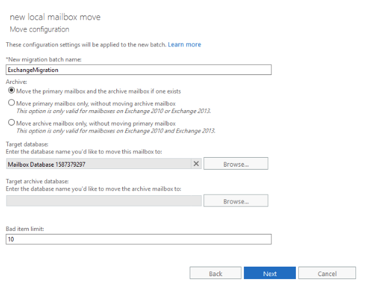Select move primary and archive mailbox option
Viewport: 371px width, 294px height.
pyautogui.click(x=11, y=90)
